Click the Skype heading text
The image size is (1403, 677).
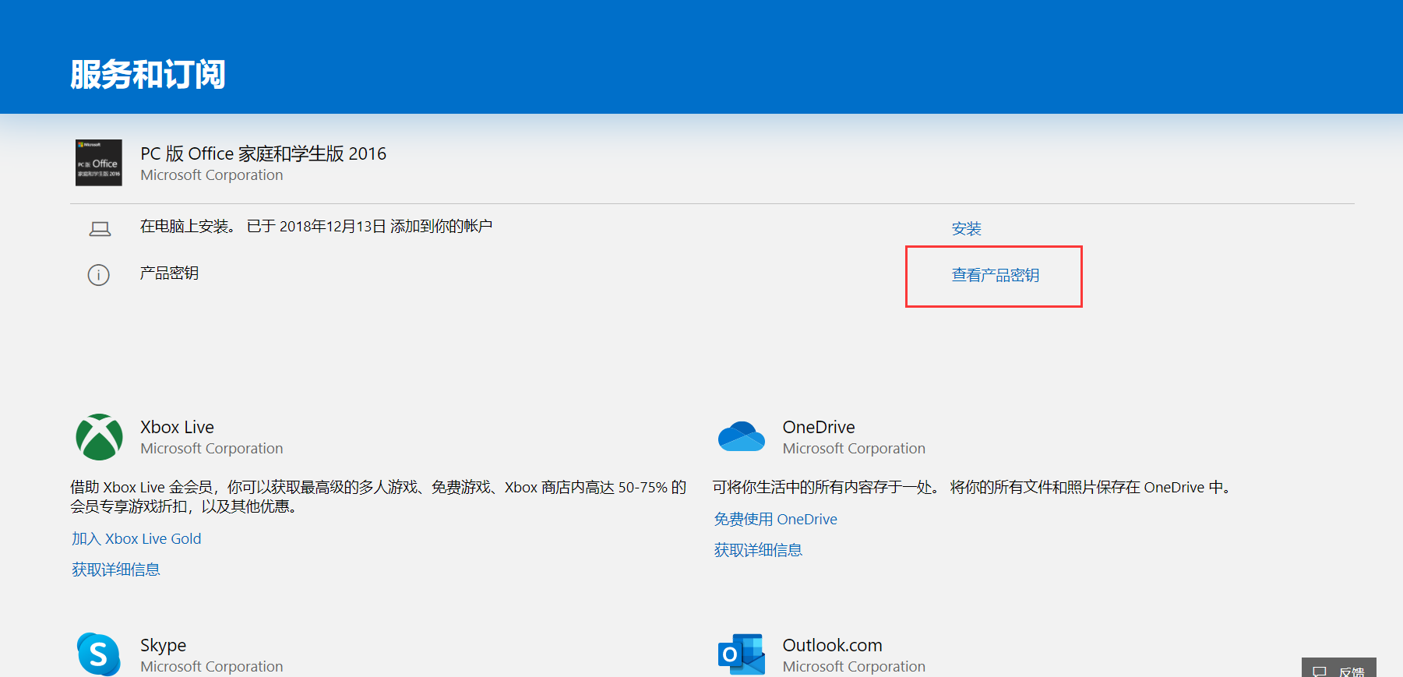[x=164, y=645]
